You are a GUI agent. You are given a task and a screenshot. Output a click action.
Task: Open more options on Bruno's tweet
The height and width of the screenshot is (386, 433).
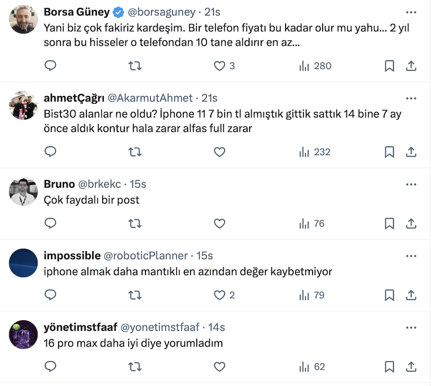tap(411, 184)
